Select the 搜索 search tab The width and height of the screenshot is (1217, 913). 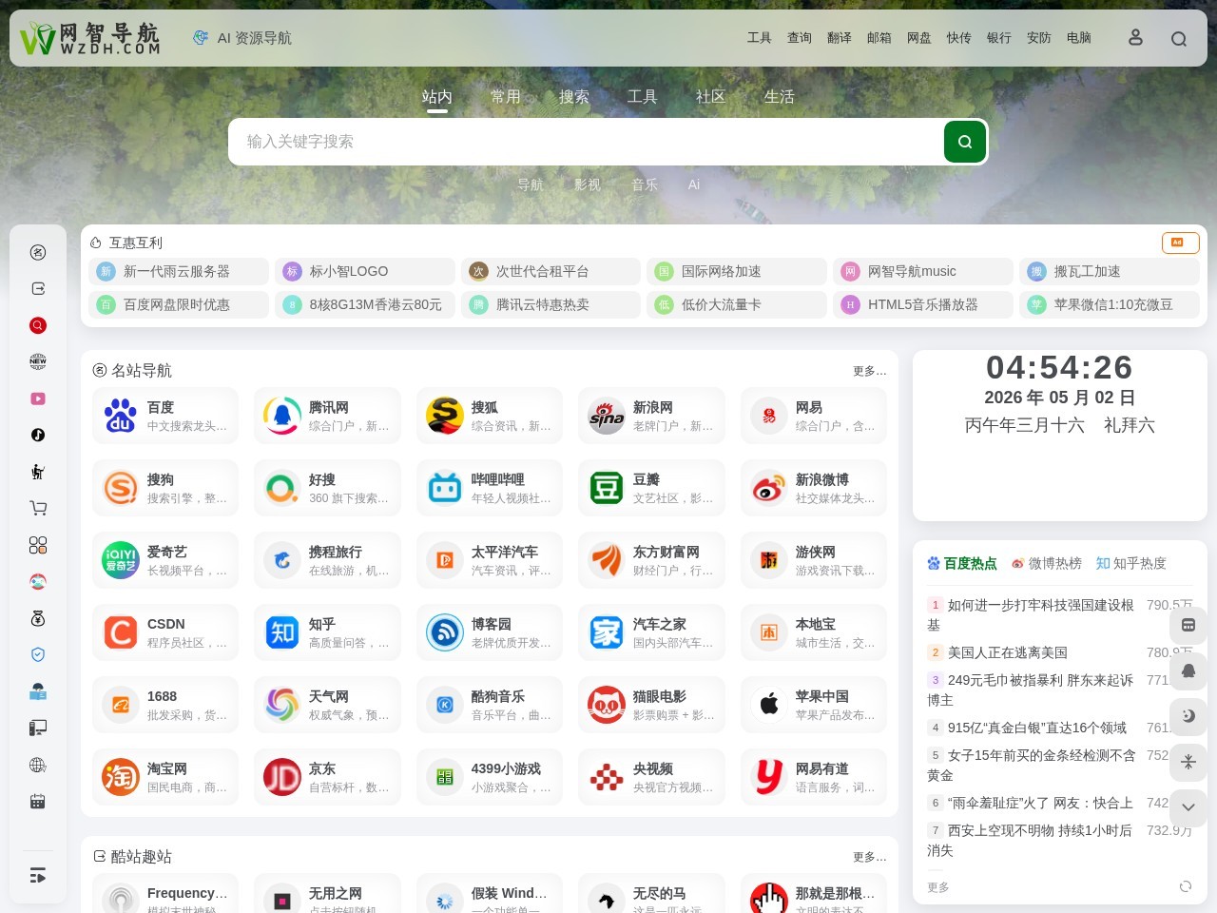574,97
